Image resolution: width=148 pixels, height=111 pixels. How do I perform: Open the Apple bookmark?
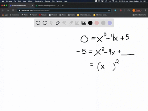pos(25,15)
